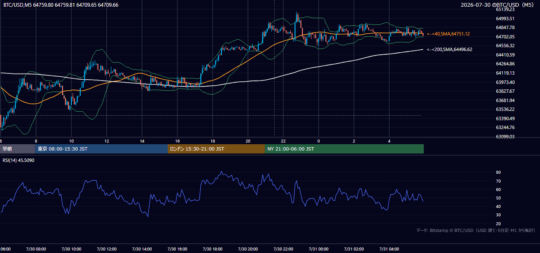Click price axis value 64702.05
This screenshot has width=540, height=253.
pos(505,37)
